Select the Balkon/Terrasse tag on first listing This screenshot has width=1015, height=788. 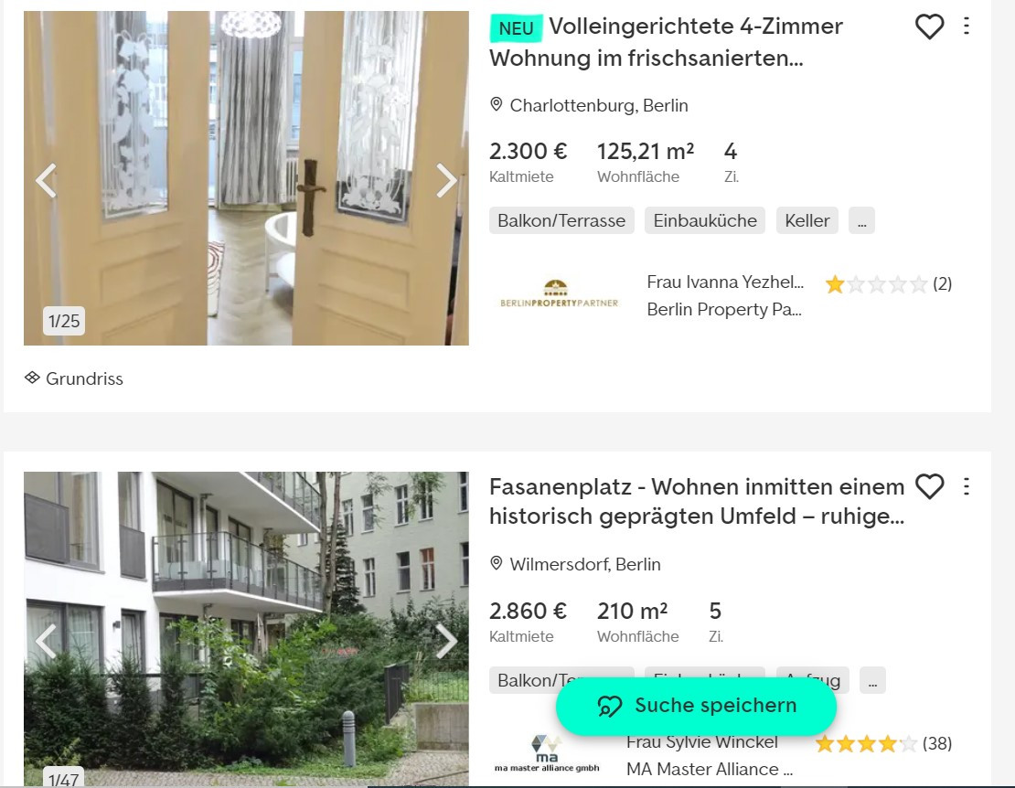[561, 220]
